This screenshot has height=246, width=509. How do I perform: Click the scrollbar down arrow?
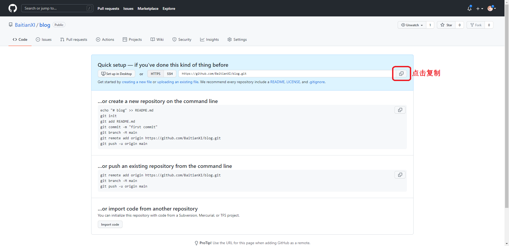click(x=507, y=244)
